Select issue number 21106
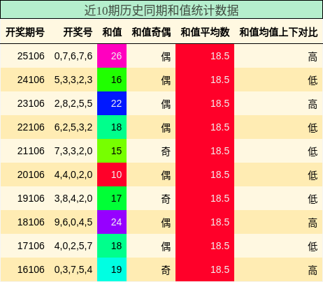323x282 pixels. [x=31, y=151]
